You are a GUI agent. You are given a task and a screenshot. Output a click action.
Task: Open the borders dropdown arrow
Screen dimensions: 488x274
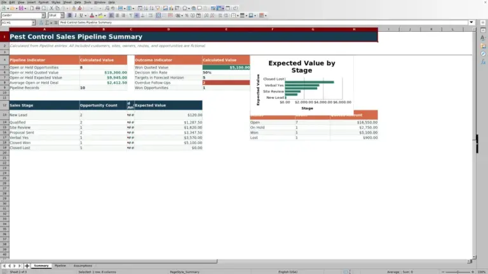pos(238,15)
